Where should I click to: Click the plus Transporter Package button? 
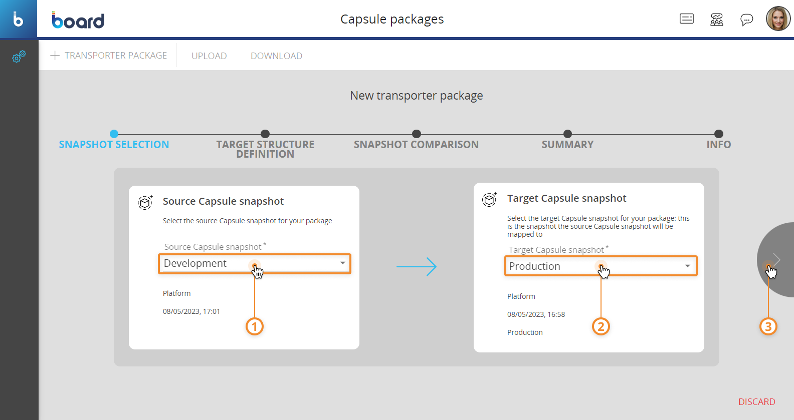click(x=109, y=56)
